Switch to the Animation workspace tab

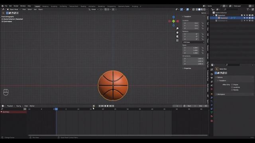point(92,6)
